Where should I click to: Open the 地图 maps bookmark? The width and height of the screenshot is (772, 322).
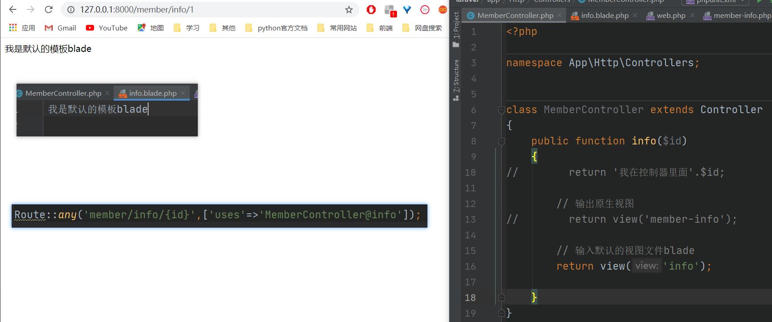click(151, 28)
